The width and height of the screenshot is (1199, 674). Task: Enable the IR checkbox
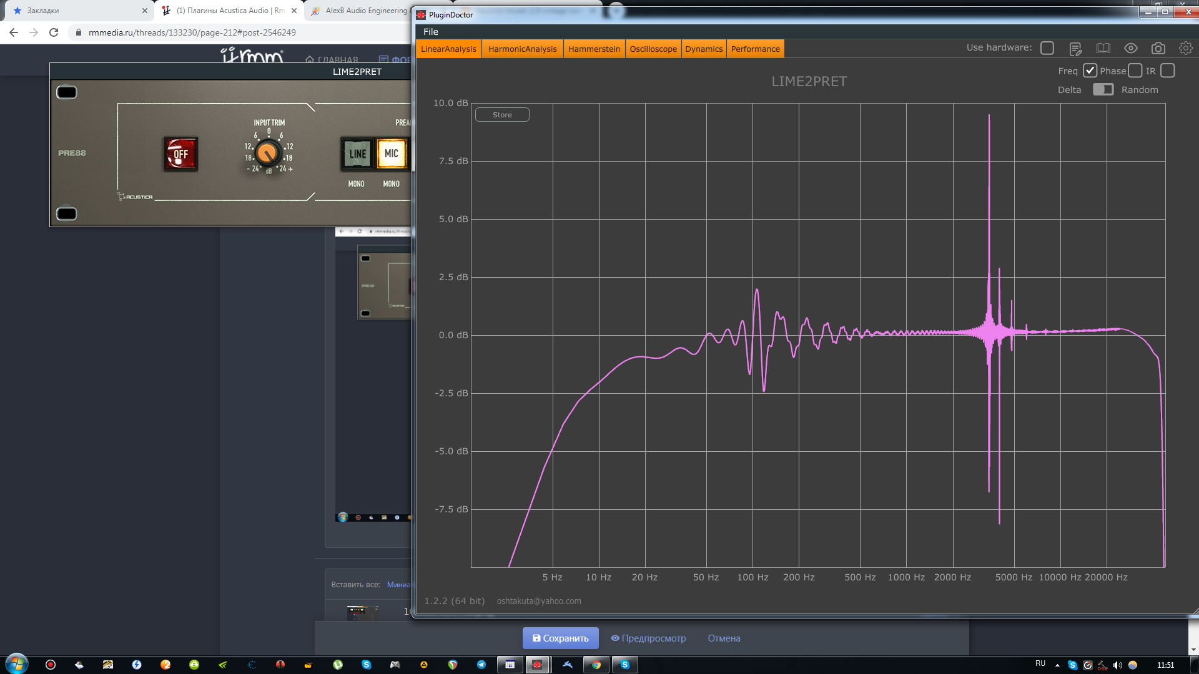[1168, 71]
